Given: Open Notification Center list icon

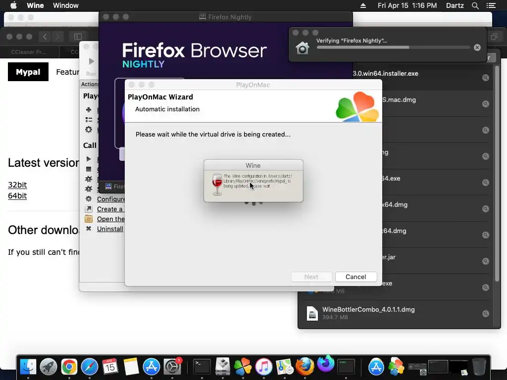Looking at the screenshot, I should tap(491, 5).
